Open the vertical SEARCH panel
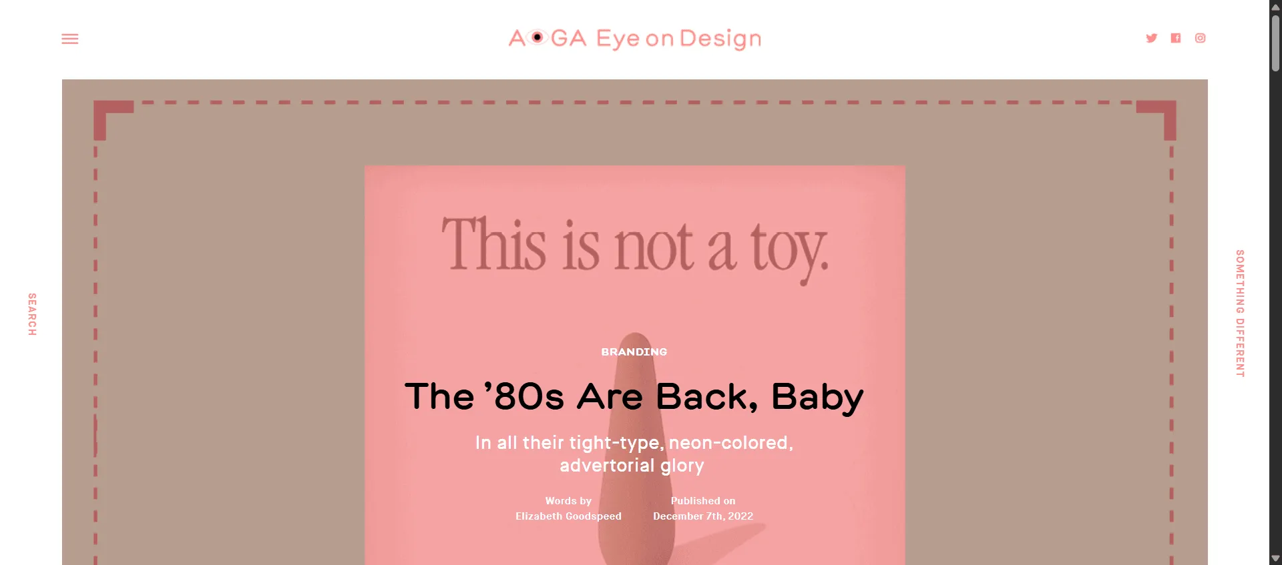1282x565 pixels. tap(32, 314)
